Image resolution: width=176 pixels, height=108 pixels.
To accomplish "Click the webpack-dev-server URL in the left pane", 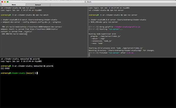I will (42, 27).
